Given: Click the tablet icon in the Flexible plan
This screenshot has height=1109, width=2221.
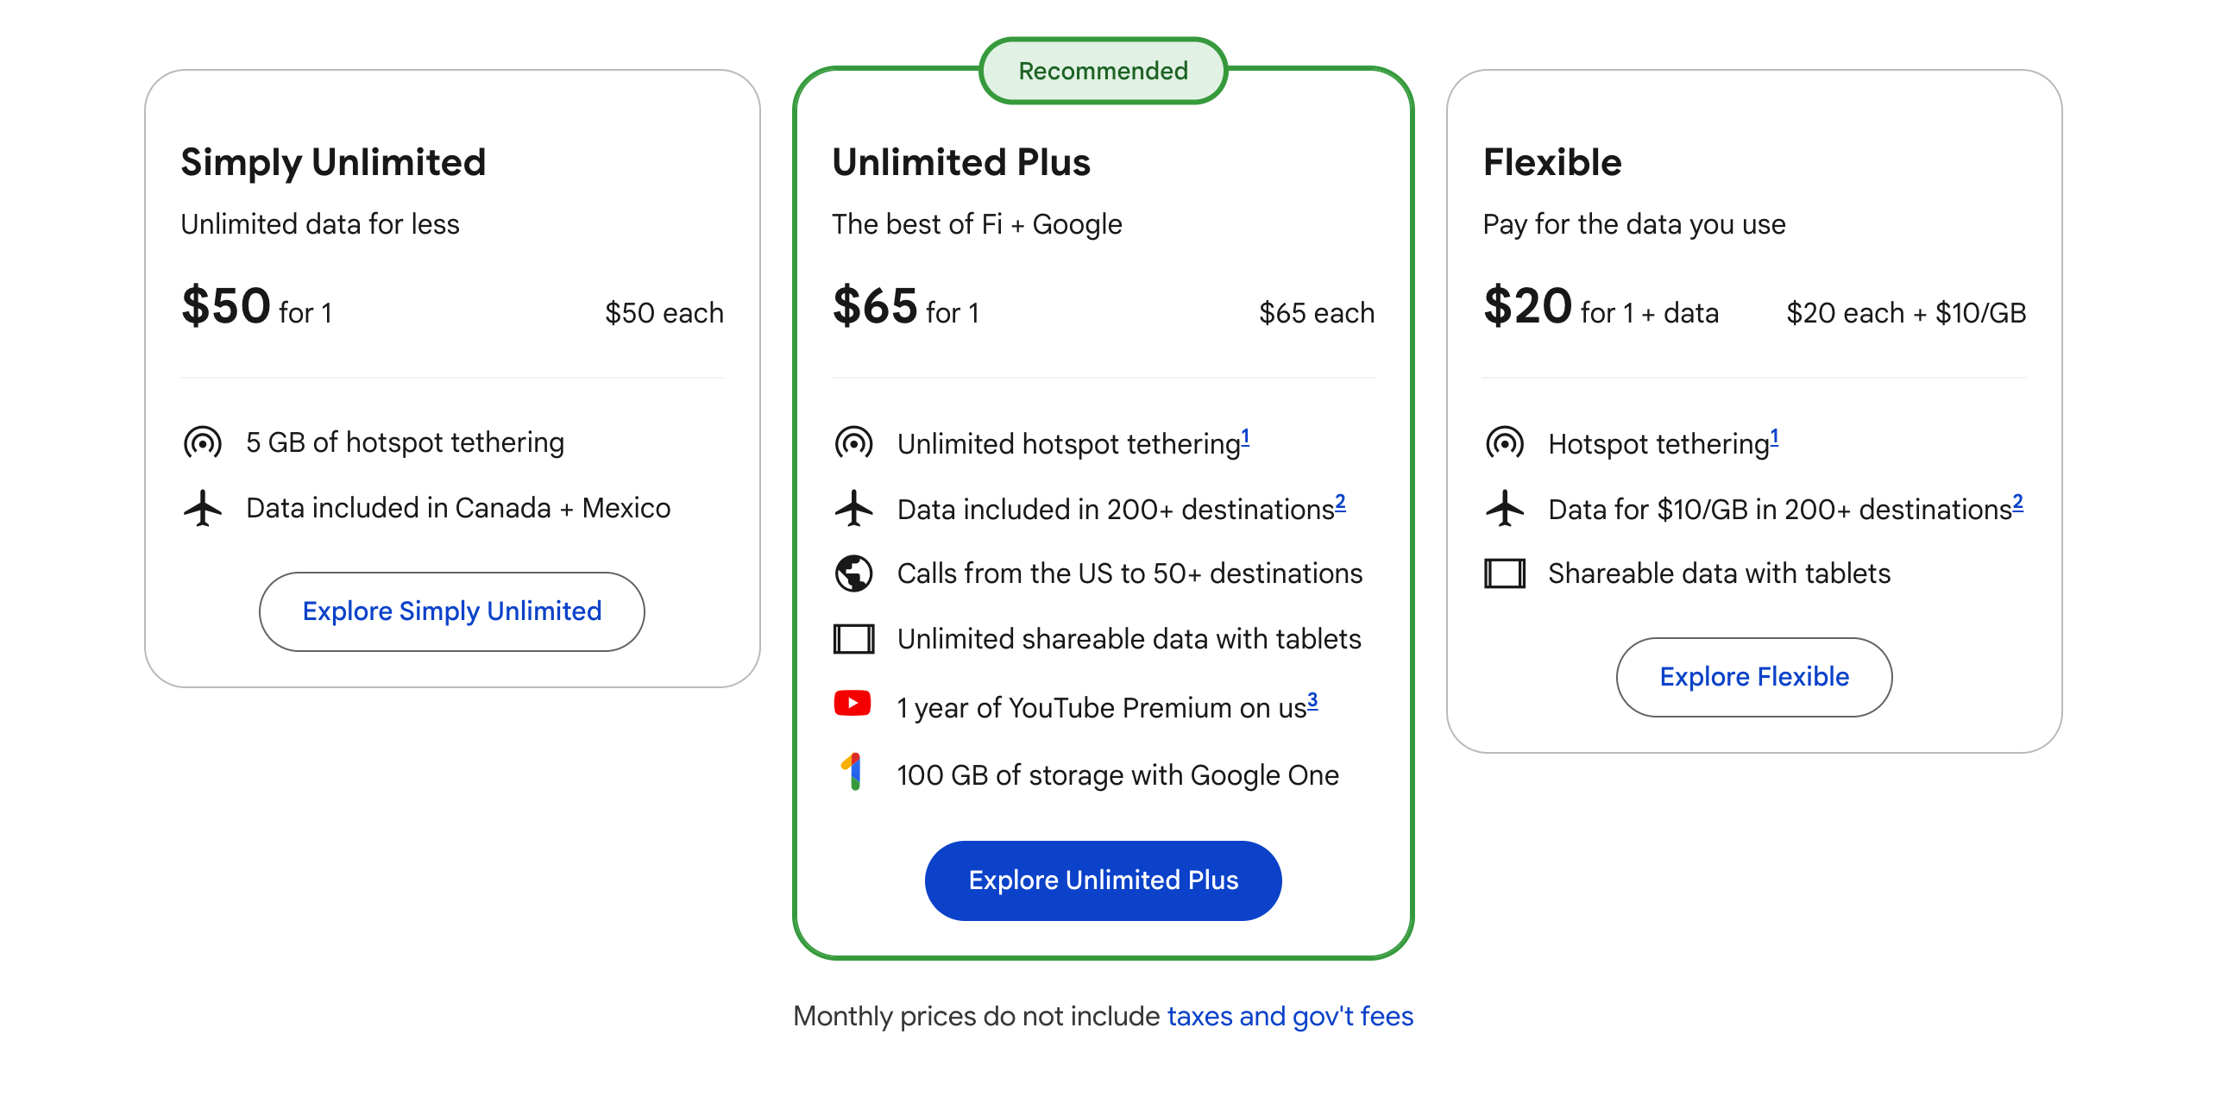Looking at the screenshot, I should click(x=1505, y=573).
